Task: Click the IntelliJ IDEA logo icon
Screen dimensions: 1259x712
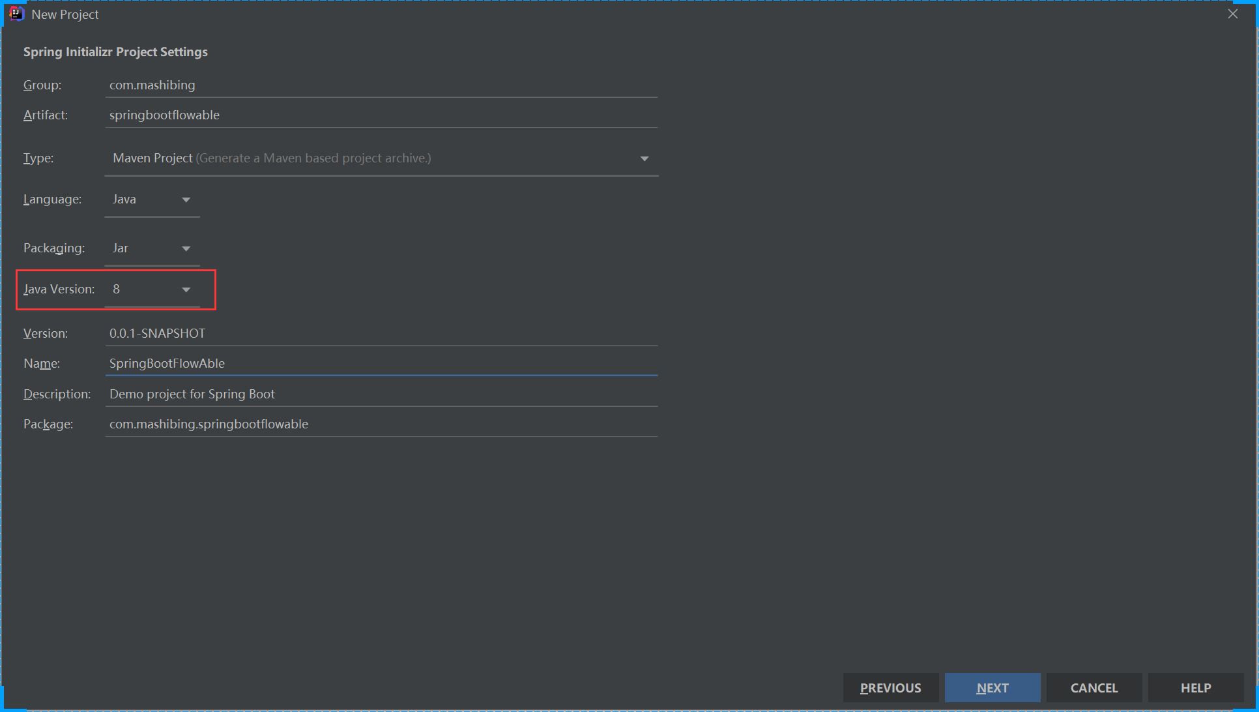Action: [16, 14]
